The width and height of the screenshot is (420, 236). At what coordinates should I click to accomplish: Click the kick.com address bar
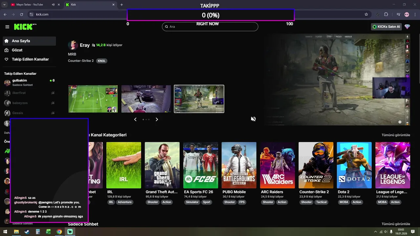pos(197,14)
